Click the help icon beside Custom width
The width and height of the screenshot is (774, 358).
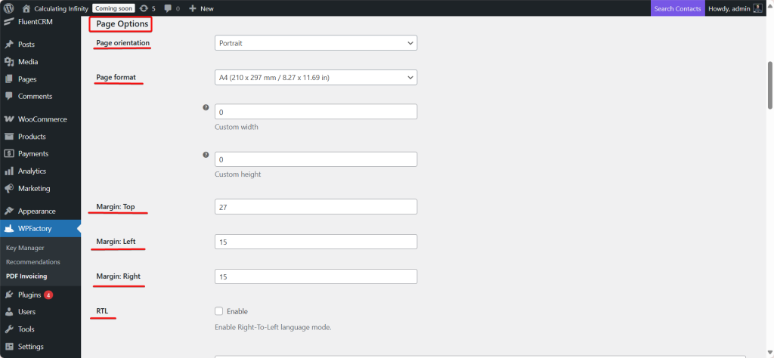[x=206, y=107]
